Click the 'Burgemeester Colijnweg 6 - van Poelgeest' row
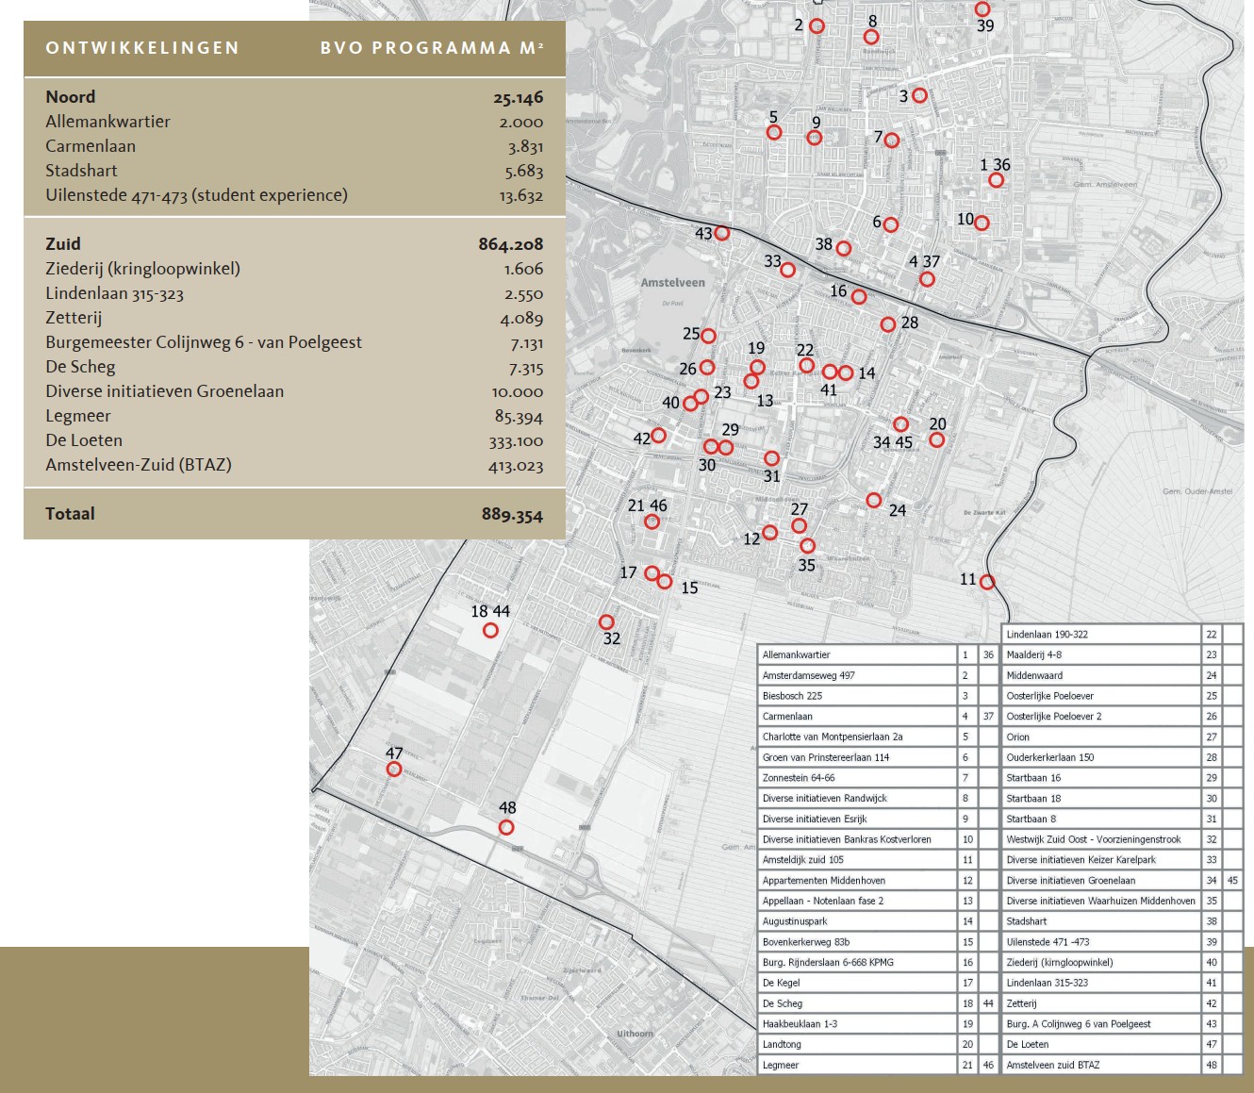The height and width of the screenshot is (1093, 1254). pyautogui.click(x=294, y=342)
